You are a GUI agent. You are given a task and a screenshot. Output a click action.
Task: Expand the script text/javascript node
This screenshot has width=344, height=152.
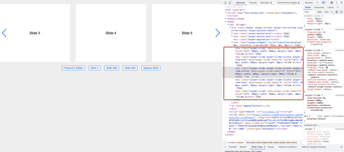coord(226,13)
